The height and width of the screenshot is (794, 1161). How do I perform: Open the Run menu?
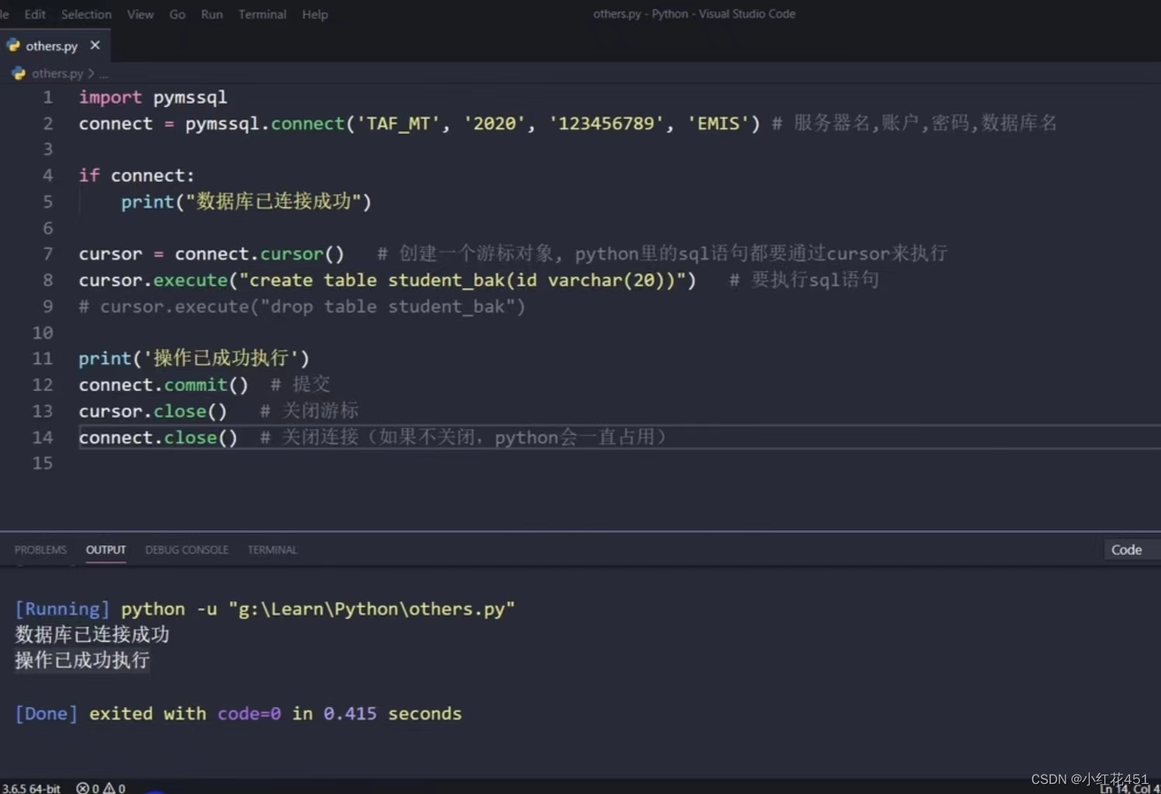(212, 14)
